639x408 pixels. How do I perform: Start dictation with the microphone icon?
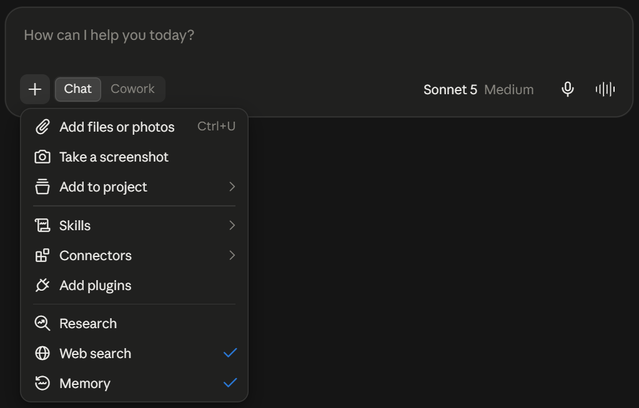[568, 89]
